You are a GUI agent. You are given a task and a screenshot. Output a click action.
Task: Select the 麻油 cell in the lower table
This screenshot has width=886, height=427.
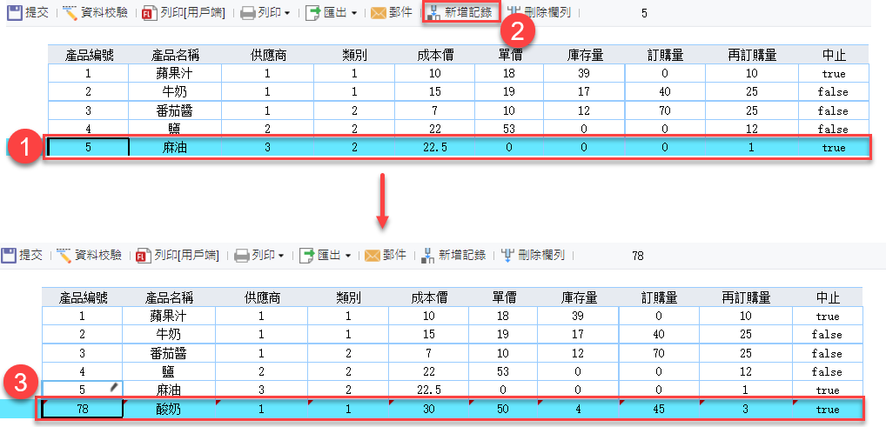click(x=169, y=390)
